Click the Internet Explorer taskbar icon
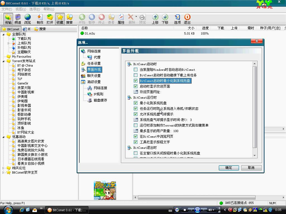Image resolution: width=286 pixels, height=214 pixels. point(22,210)
